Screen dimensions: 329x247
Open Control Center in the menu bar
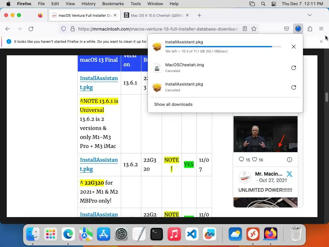(274, 4)
